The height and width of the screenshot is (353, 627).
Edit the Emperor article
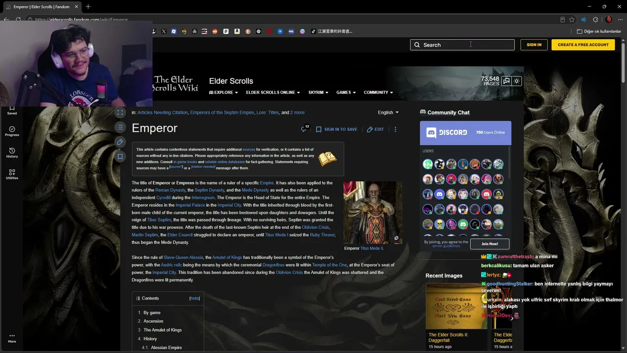375,129
